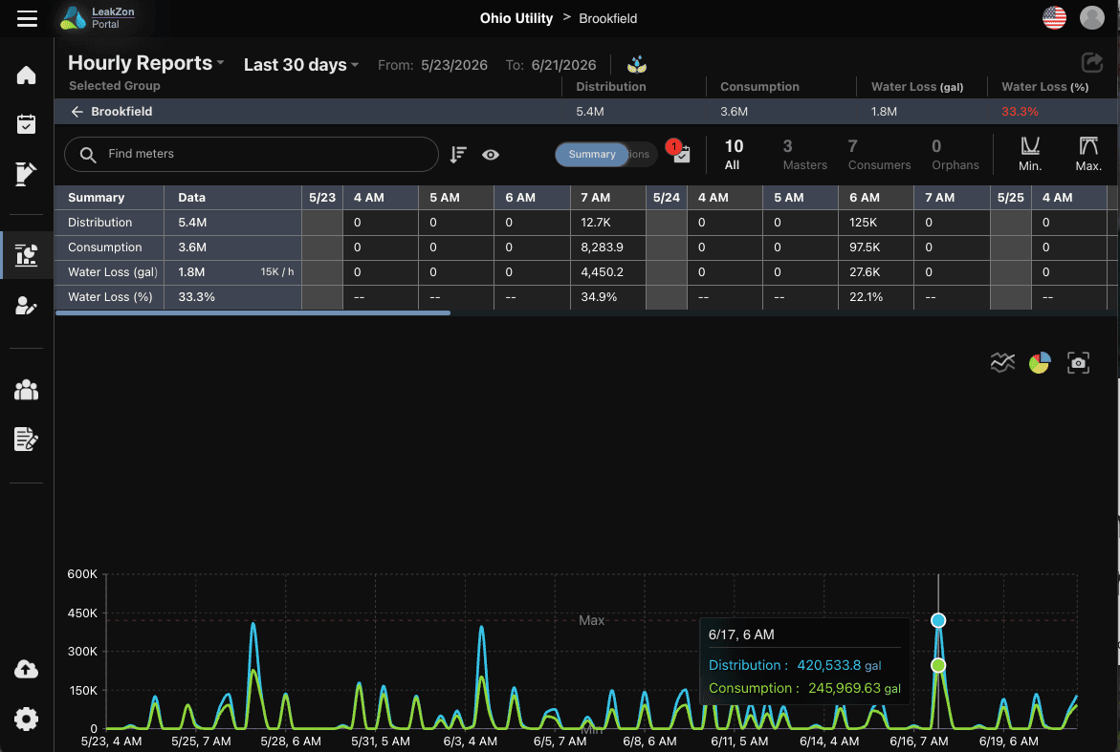Toggle the Summary switch

pyautogui.click(x=606, y=154)
